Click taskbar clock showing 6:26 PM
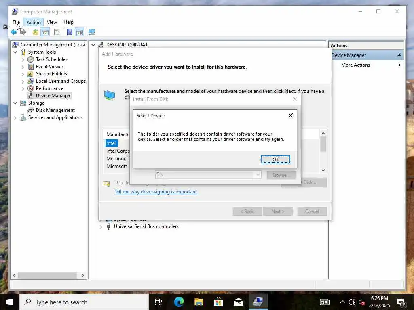414x310 pixels. (379, 302)
